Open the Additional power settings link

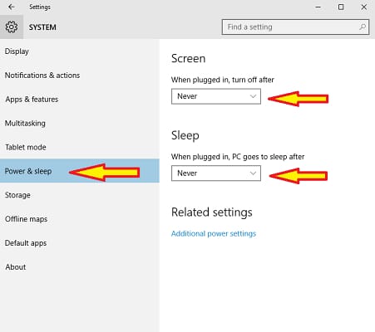click(x=214, y=233)
